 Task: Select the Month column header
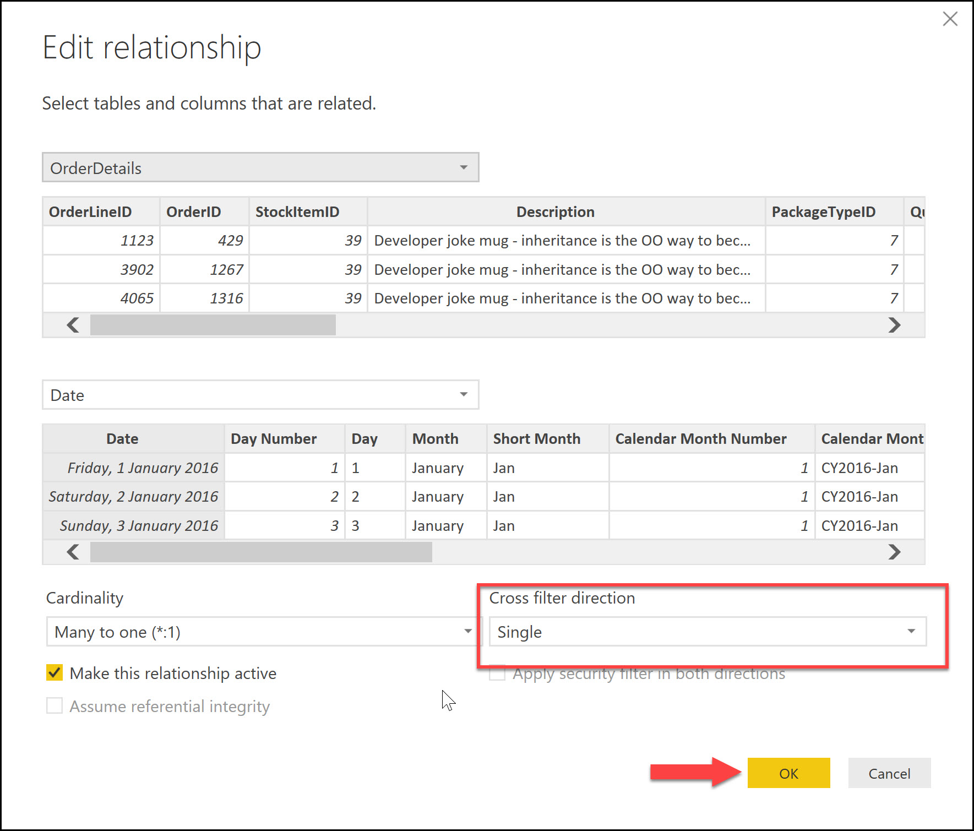pyautogui.click(x=446, y=439)
